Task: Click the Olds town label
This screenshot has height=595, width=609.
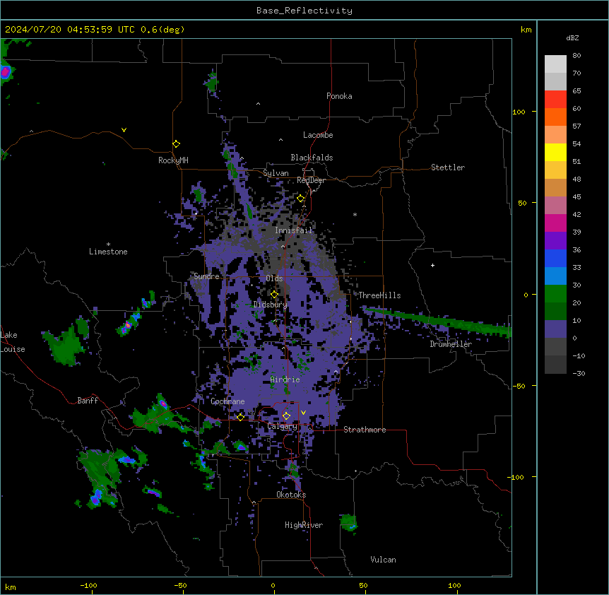Action: click(x=274, y=278)
